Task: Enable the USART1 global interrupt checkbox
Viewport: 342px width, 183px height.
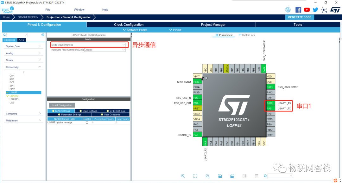Action: coord(87,123)
